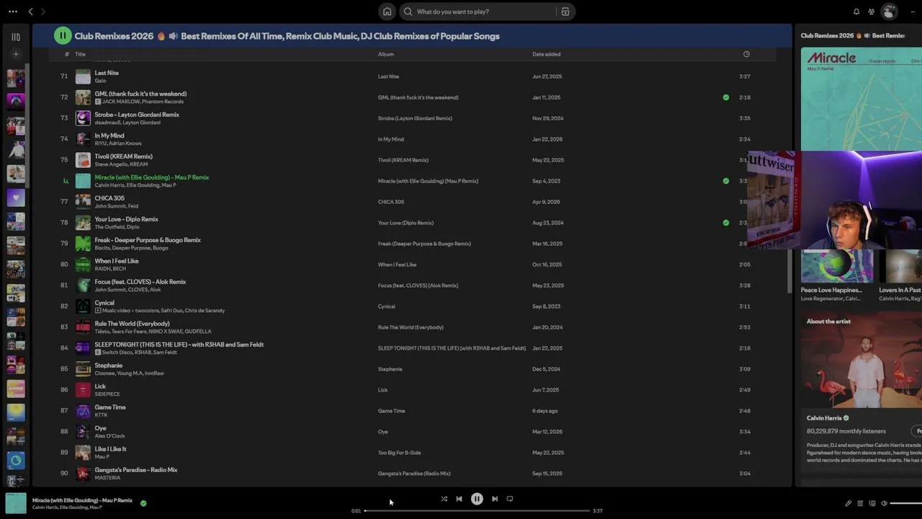Open the Browse icon in the search bar
Screen dimensions: 922x519
(565, 12)
